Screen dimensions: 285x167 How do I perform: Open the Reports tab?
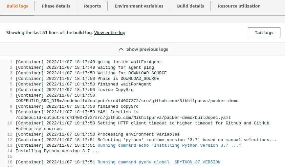[92, 6]
